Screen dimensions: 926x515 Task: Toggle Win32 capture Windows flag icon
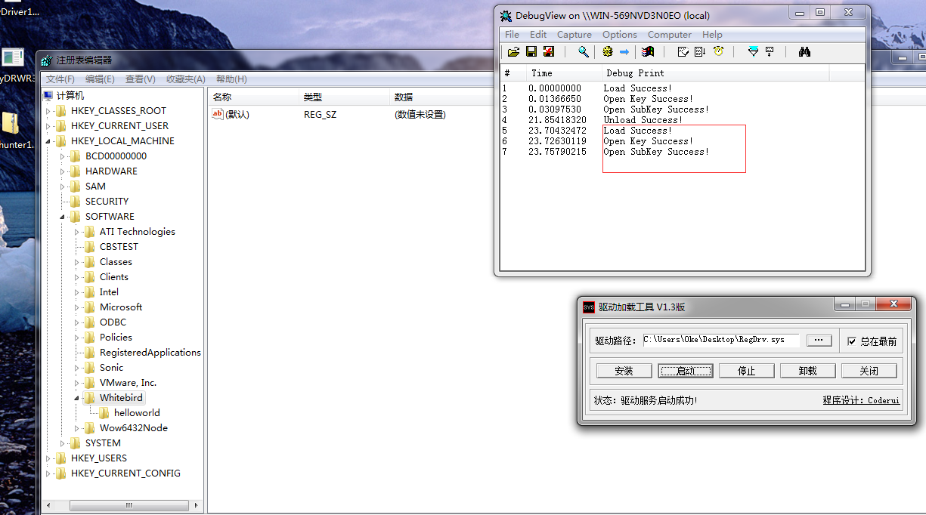click(648, 51)
